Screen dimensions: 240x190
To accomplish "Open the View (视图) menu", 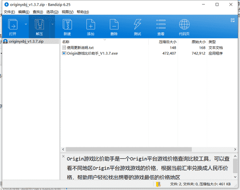I will click(x=67, y=12).
